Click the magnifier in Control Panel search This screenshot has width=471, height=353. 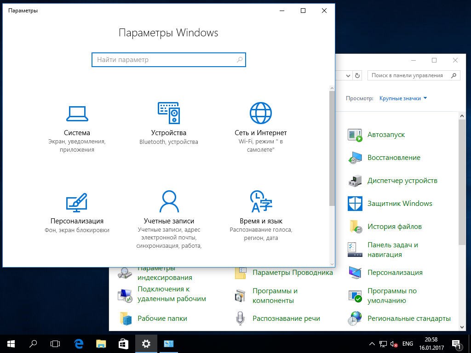pyautogui.click(x=454, y=76)
